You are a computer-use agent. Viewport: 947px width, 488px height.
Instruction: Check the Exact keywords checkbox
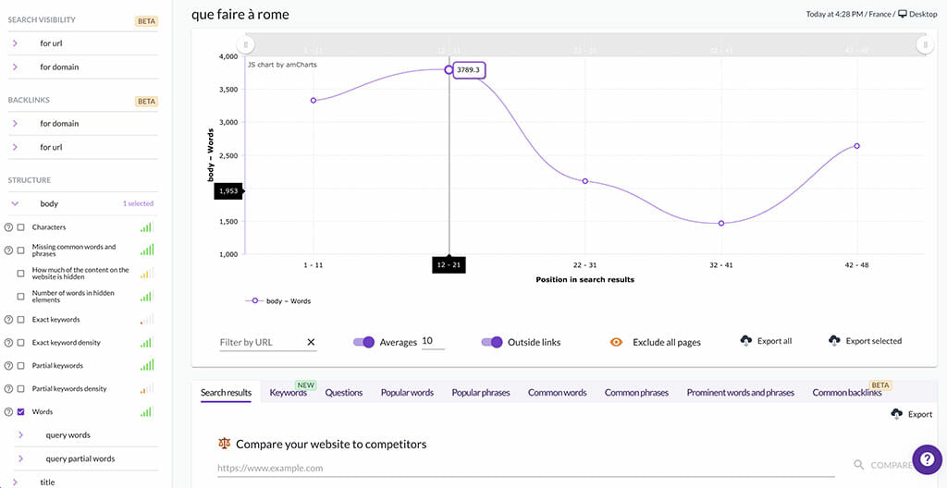tap(20, 320)
